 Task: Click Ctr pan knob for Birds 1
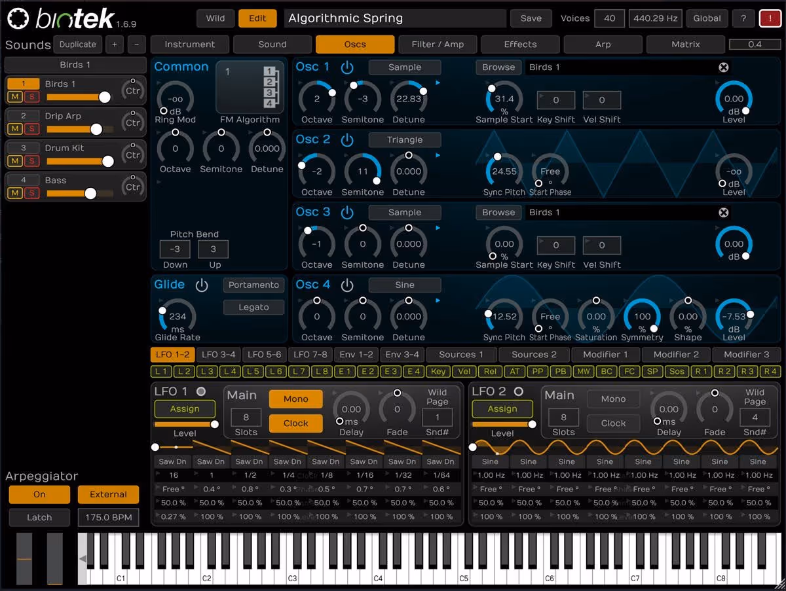pyautogui.click(x=133, y=90)
